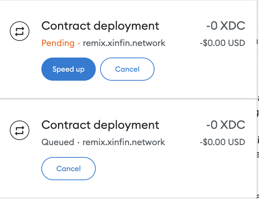Click the -0 XDC amount of Queued transaction
Viewport: 259px width, 199px height.
(x=226, y=125)
